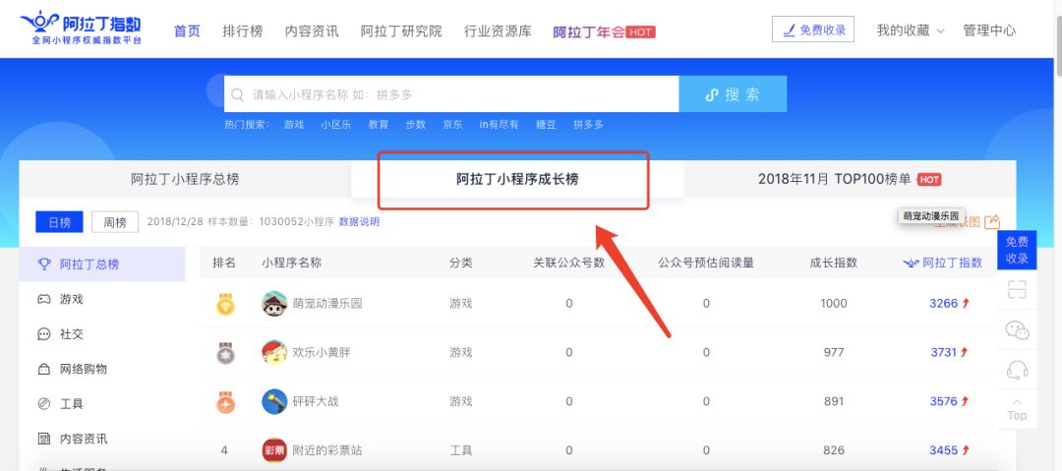The height and width of the screenshot is (471, 1062).
Task: Click the 欢乐小黄胖 name text
Action: pyautogui.click(x=322, y=352)
